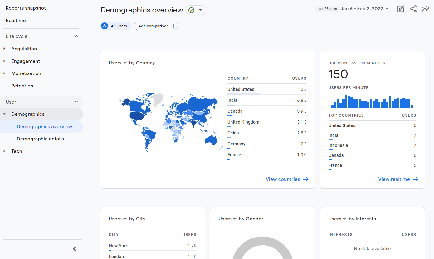Select the All Users segment chip
This screenshot has width=434, height=259.
(x=115, y=26)
